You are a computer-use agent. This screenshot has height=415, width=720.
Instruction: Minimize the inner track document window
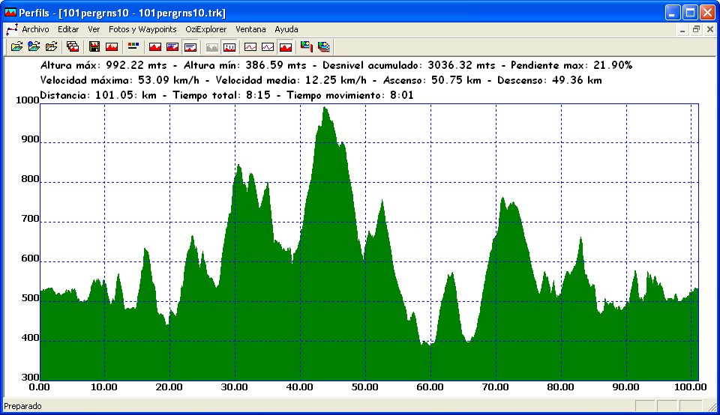(x=682, y=30)
